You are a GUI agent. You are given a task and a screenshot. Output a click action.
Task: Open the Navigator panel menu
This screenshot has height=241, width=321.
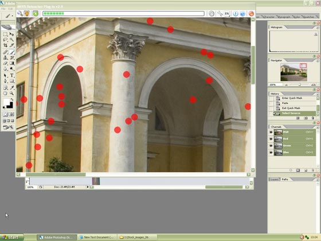(x=318, y=61)
